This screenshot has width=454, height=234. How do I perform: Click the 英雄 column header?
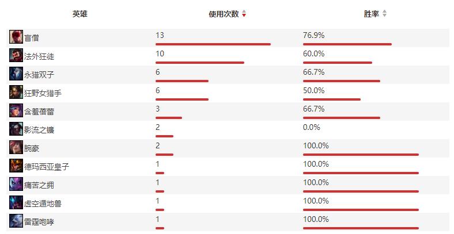point(80,14)
